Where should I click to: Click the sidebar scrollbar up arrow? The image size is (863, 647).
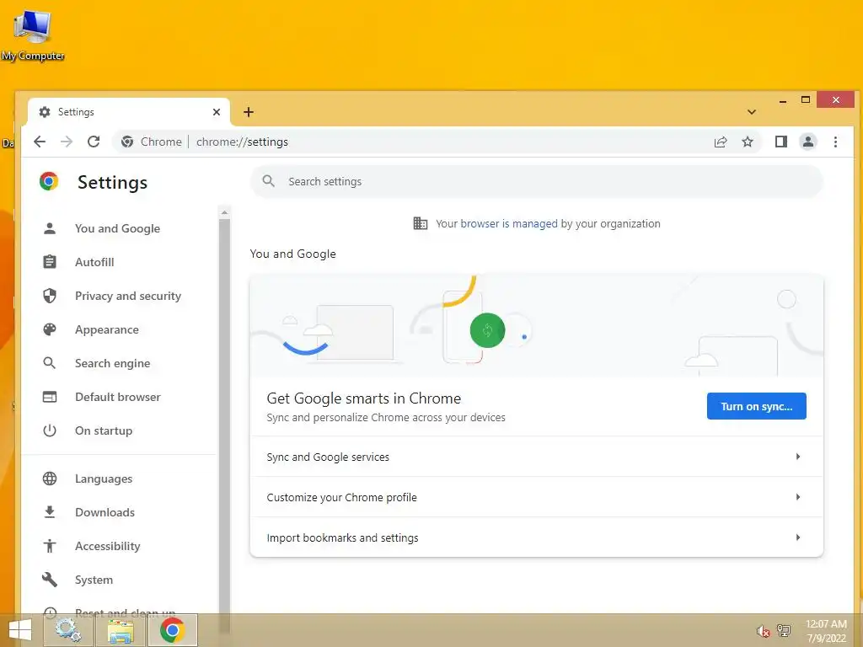(224, 212)
